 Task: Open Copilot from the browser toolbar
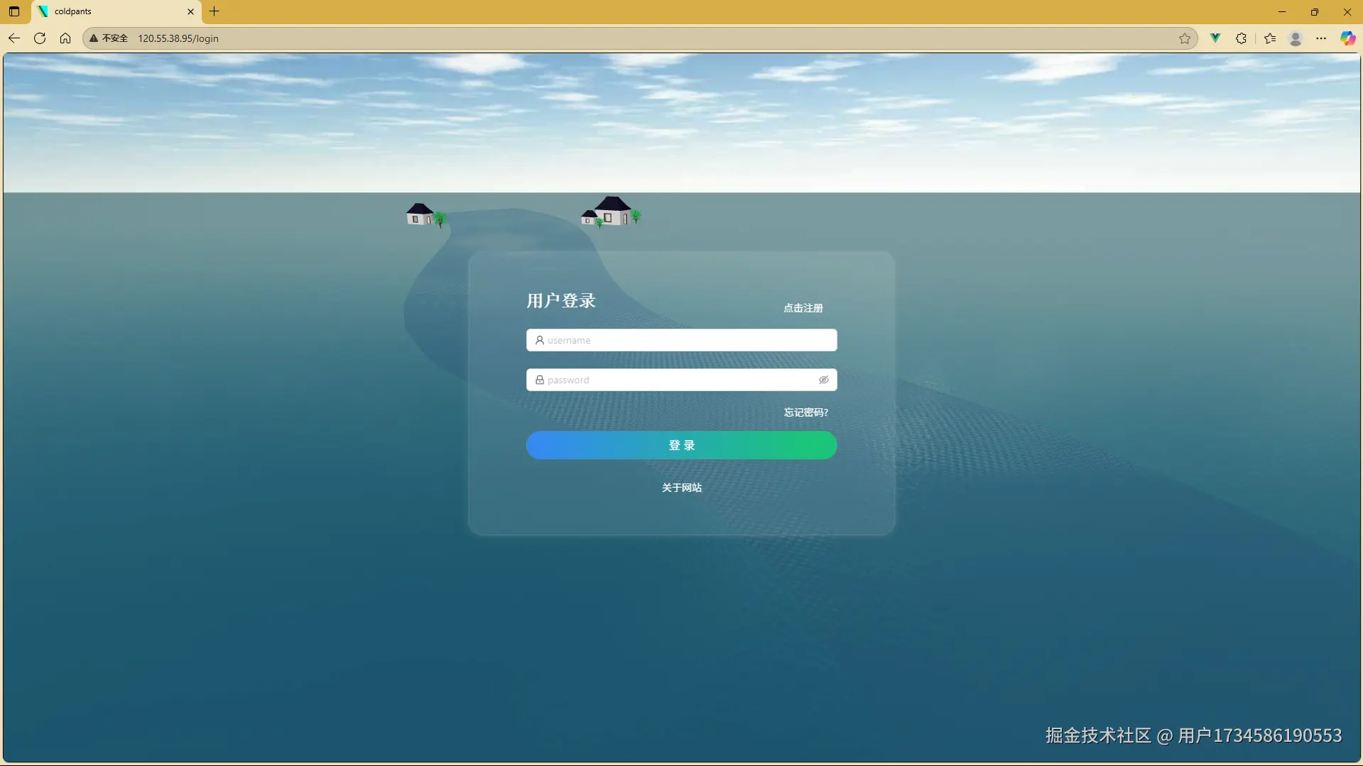[1347, 38]
